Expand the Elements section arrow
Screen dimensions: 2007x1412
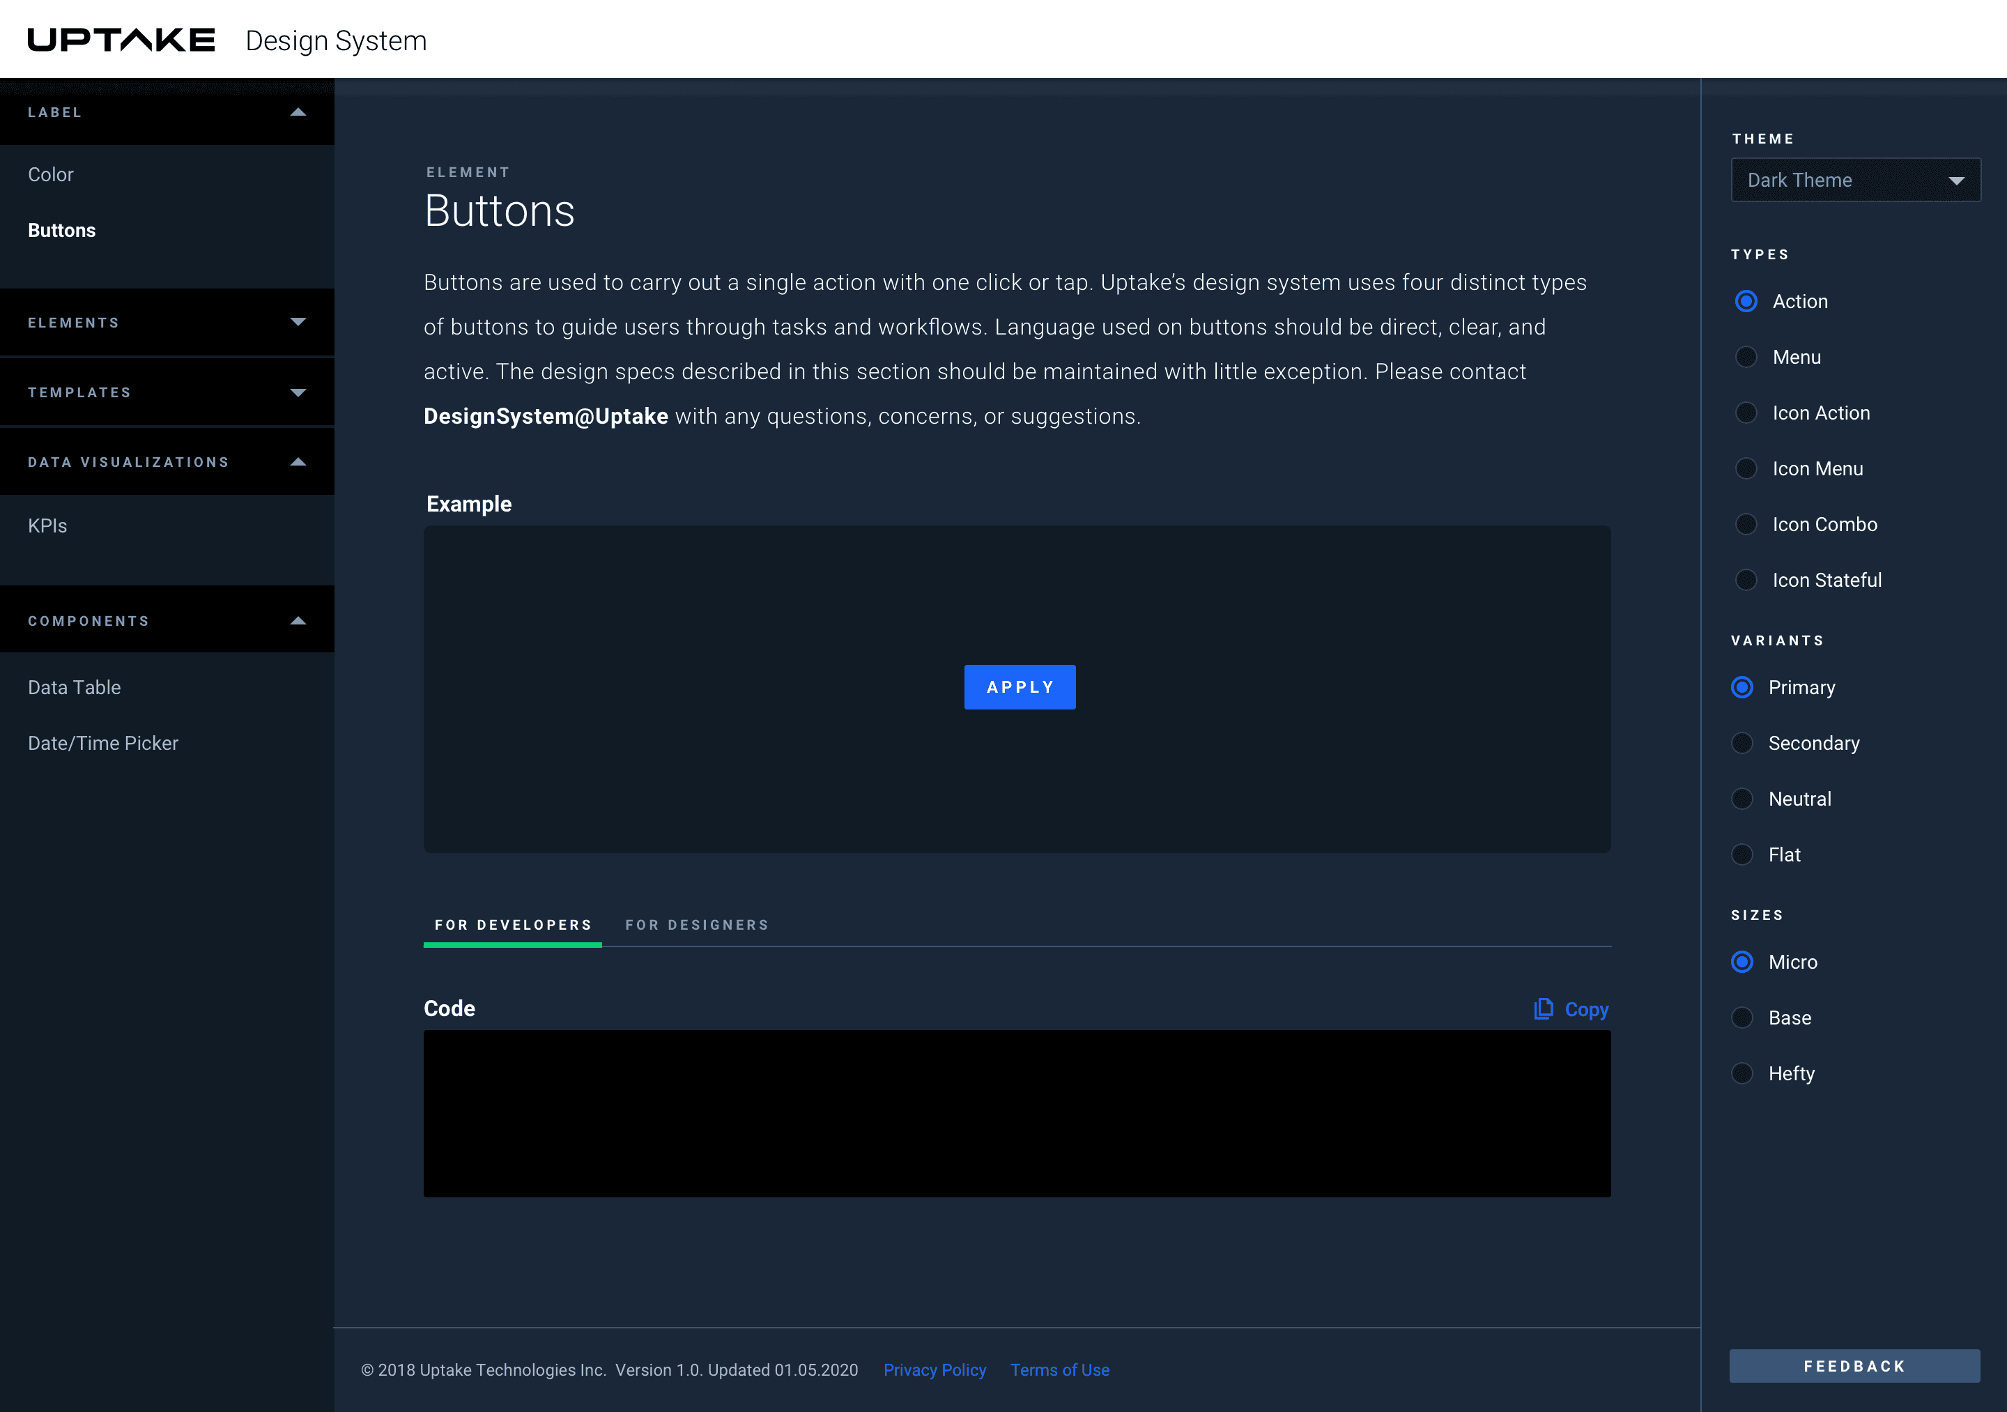tap(298, 323)
